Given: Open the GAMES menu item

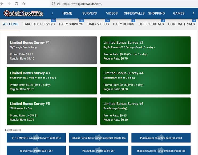Looking at the screenshot, I should (179, 13).
